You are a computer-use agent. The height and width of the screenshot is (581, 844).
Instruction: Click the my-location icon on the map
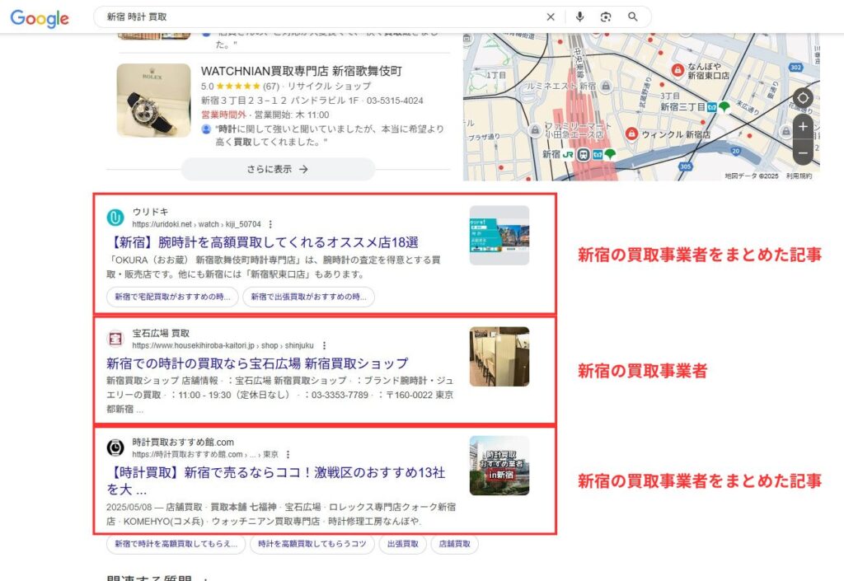click(803, 97)
